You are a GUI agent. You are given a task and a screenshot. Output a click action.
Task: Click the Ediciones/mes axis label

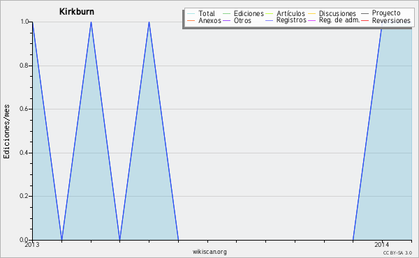click(x=6, y=132)
